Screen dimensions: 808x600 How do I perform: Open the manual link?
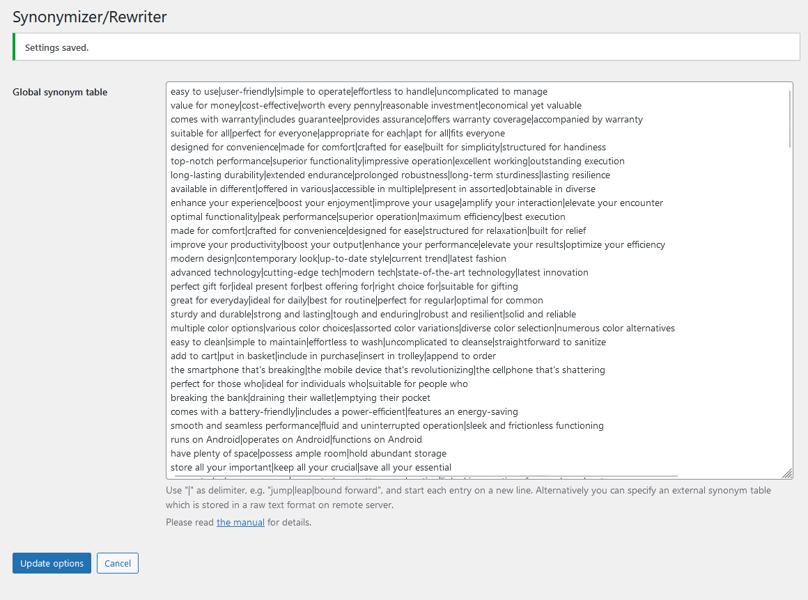click(x=240, y=522)
